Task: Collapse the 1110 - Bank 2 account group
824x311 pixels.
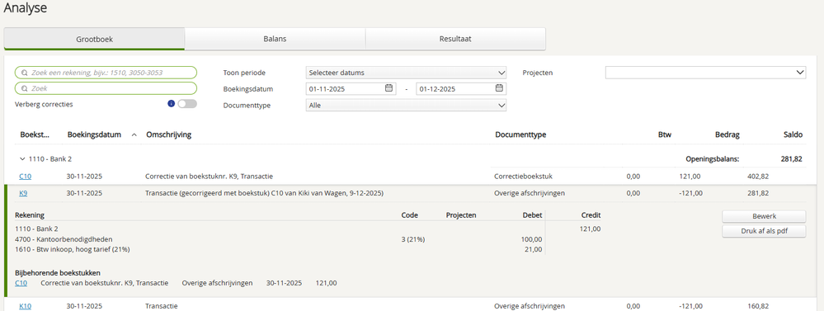Action: point(22,158)
